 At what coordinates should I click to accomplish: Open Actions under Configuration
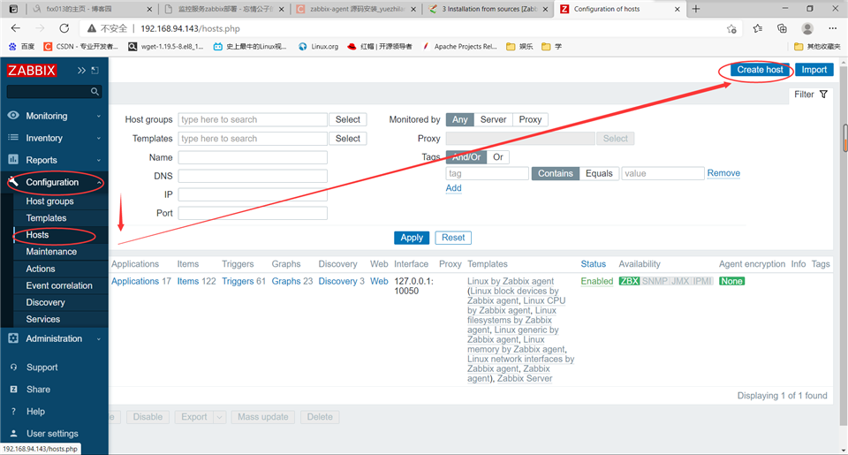[x=41, y=269]
